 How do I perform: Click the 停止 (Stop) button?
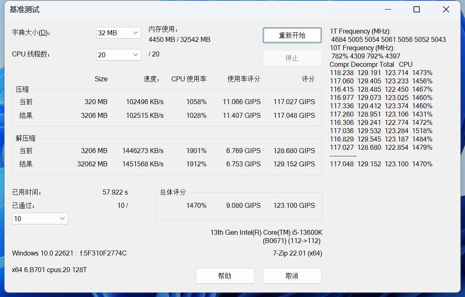point(292,58)
